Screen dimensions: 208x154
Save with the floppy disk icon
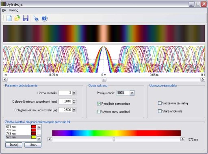26,18
